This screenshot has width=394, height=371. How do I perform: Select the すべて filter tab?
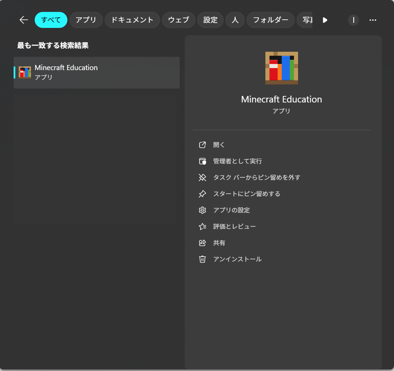coord(51,20)
